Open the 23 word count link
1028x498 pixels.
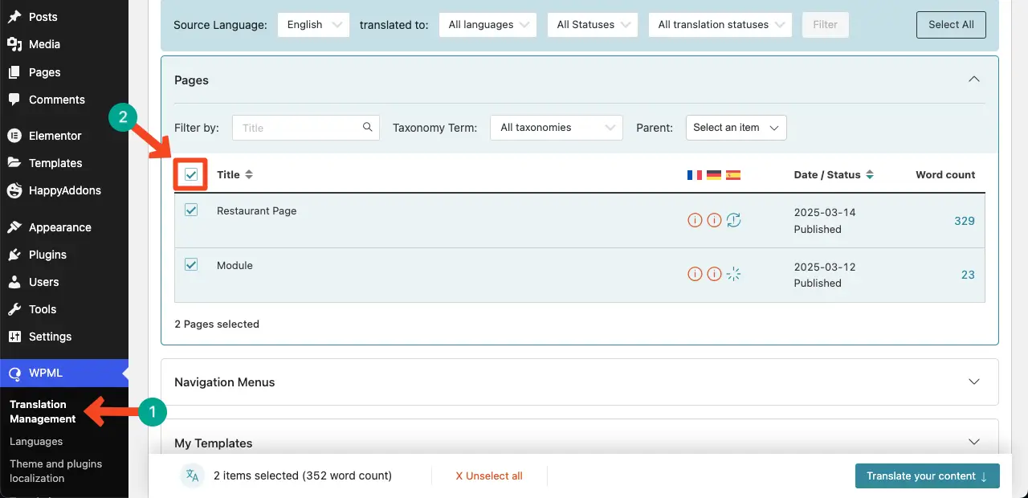coord(968,275)
